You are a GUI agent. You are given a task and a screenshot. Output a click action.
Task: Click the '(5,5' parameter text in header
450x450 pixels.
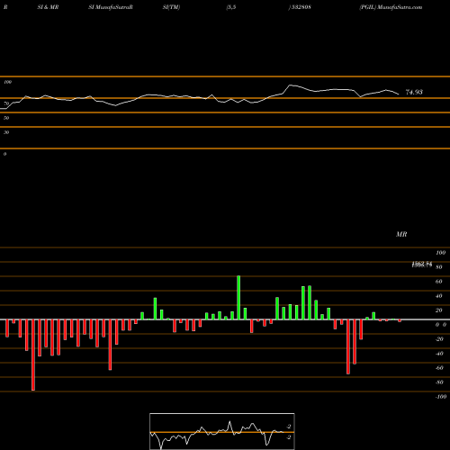coord(231,7)
